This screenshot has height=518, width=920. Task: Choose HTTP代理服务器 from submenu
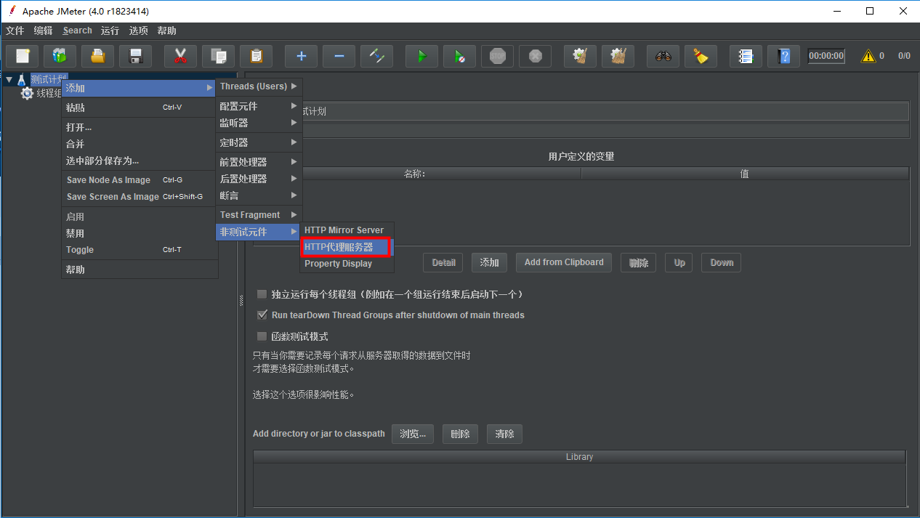pos(347,247)
